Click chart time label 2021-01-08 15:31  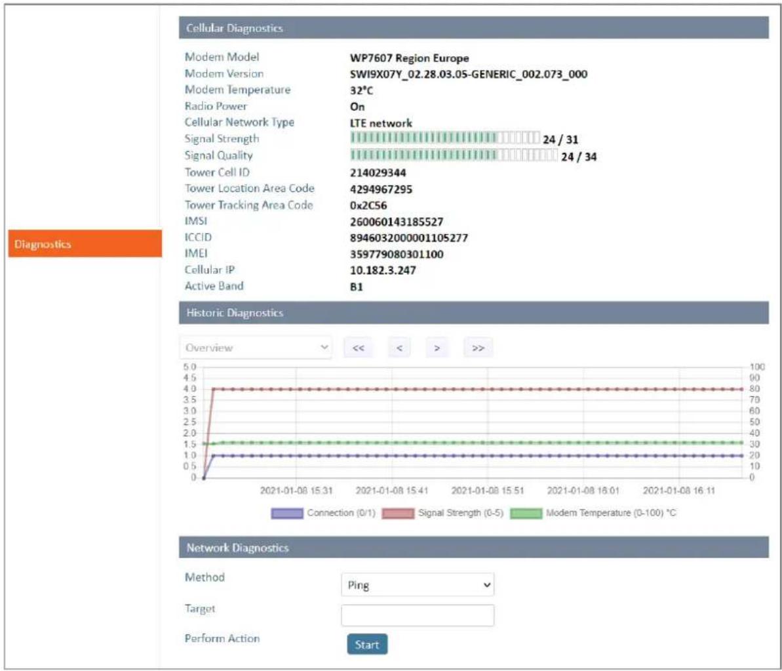coord(296,491)
